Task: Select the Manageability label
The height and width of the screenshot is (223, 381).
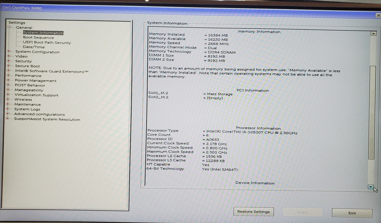Action: (29, 90)
